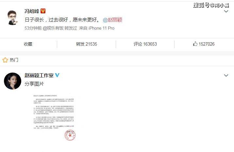Click the iPhone 11 Pro source link
This screenshot has width=234, height=152.
[x=102, y=28]
